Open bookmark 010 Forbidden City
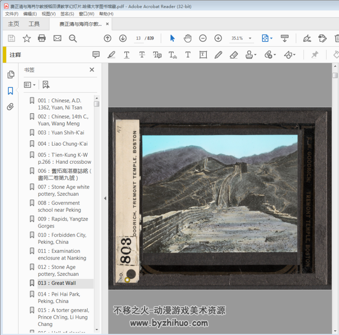339x335 pixels. (62, 238)
